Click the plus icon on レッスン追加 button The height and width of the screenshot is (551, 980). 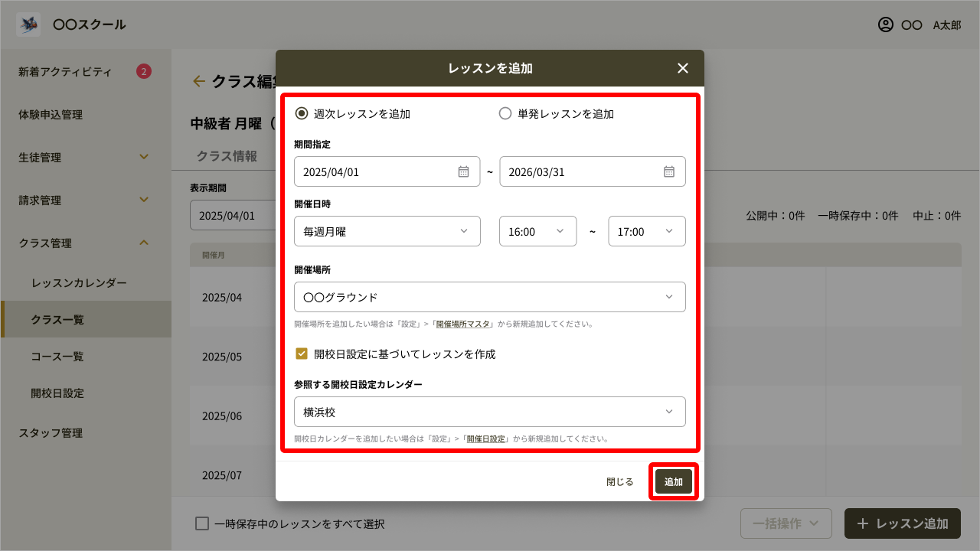point(863,523)
